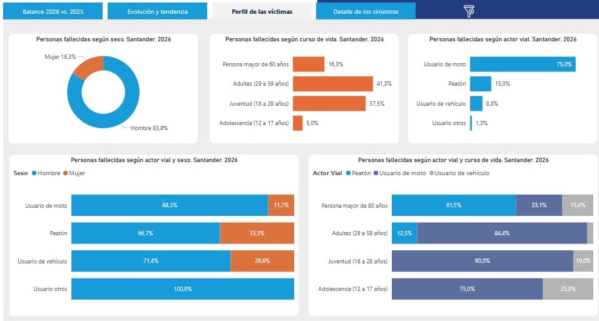Click the filter funnel icon in header
This screenshot has height=321, width=599.
(x=469, y=11)
